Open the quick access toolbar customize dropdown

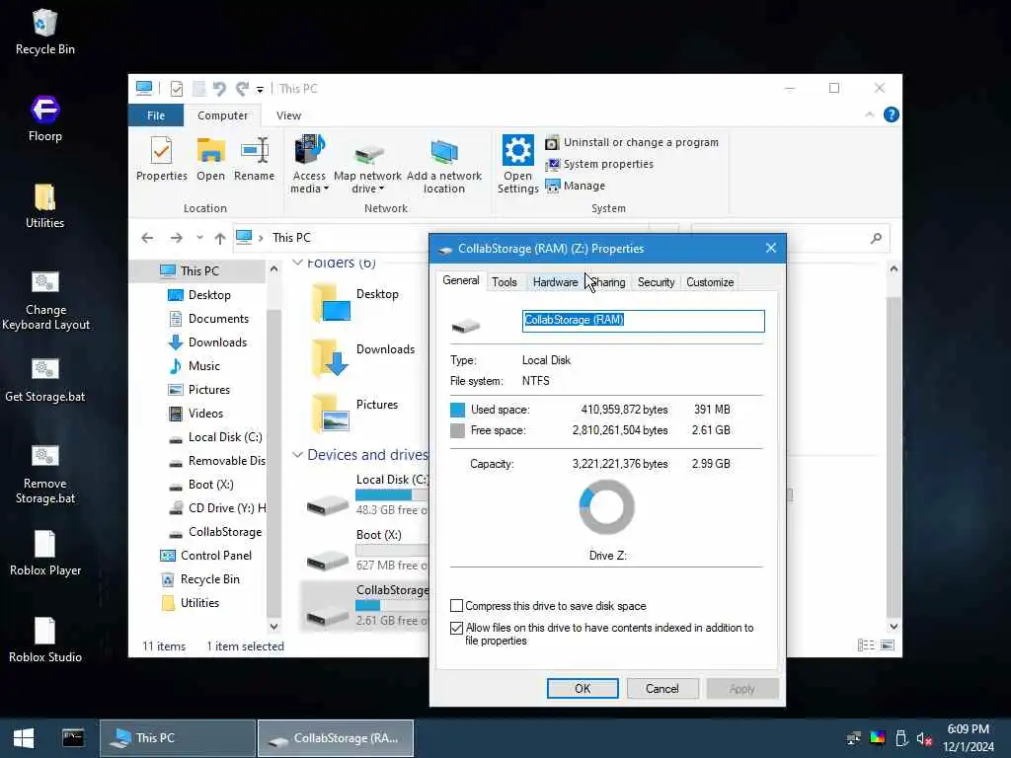[260, 89]
